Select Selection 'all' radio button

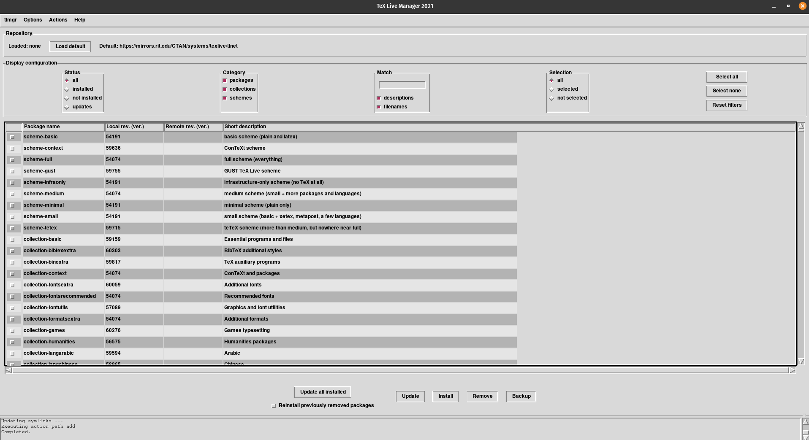[551, 80]
